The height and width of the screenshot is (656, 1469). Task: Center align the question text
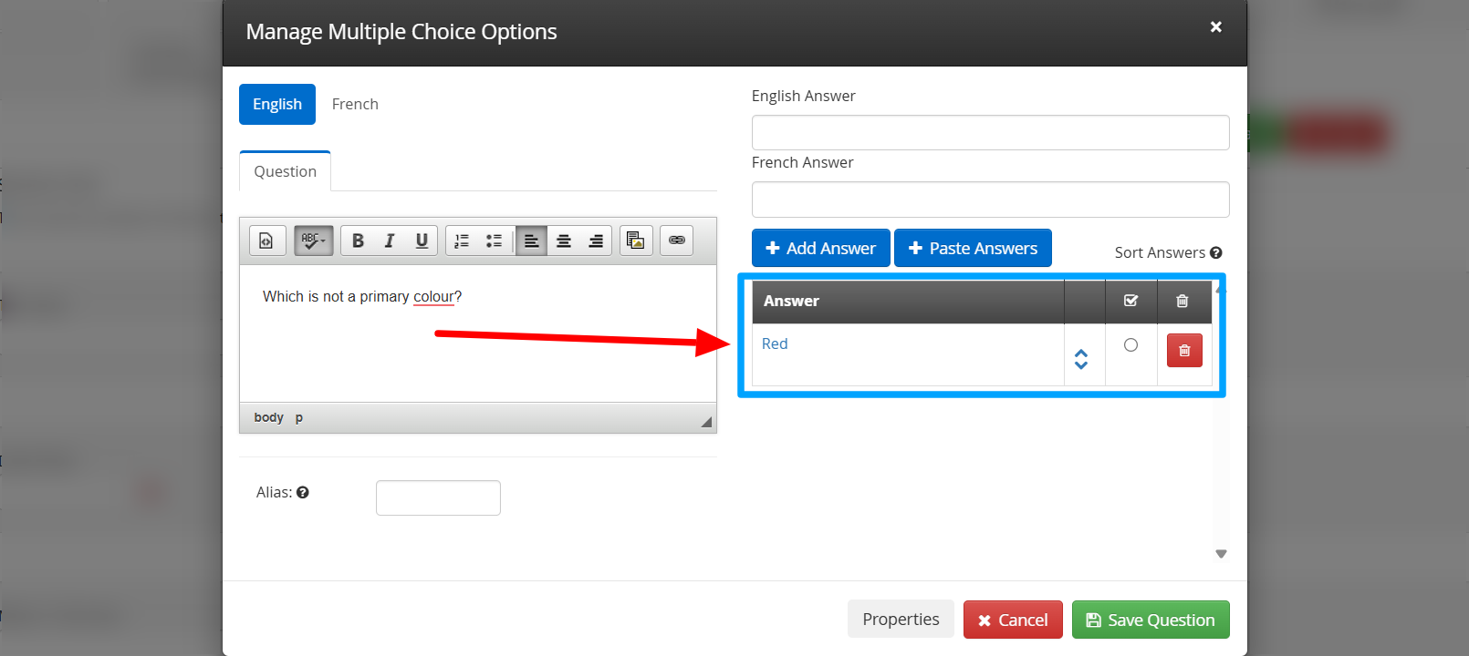pos(564,241)
